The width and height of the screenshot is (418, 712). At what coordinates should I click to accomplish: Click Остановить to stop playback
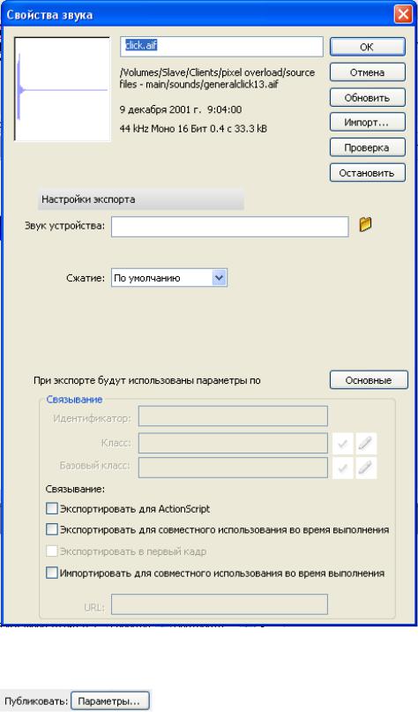pyautogui.click(x=367, y=173)
